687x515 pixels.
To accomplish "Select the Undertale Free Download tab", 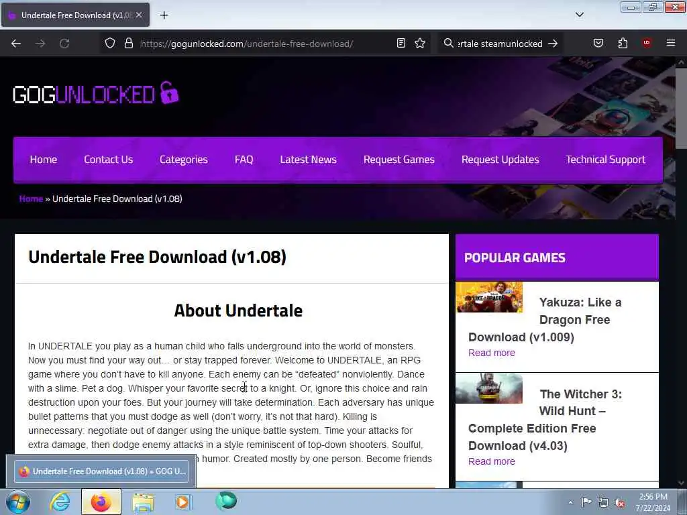I will pyautogui.click(x=75, y=15).
